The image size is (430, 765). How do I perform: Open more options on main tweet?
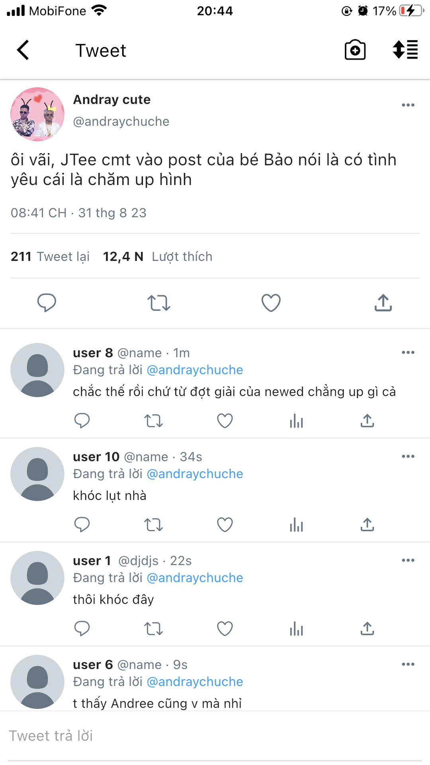[408, 105]
